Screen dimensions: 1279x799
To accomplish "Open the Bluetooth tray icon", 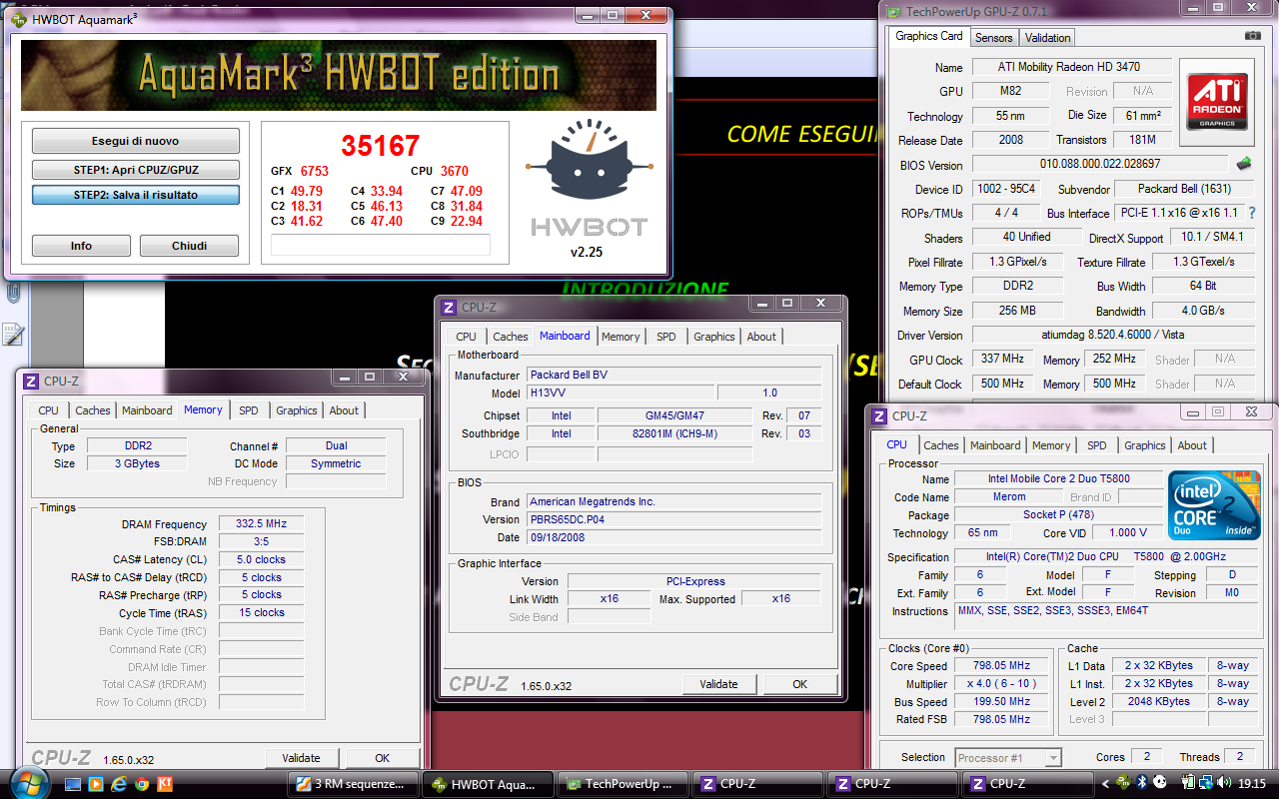I will click(x=1142, y=784).
